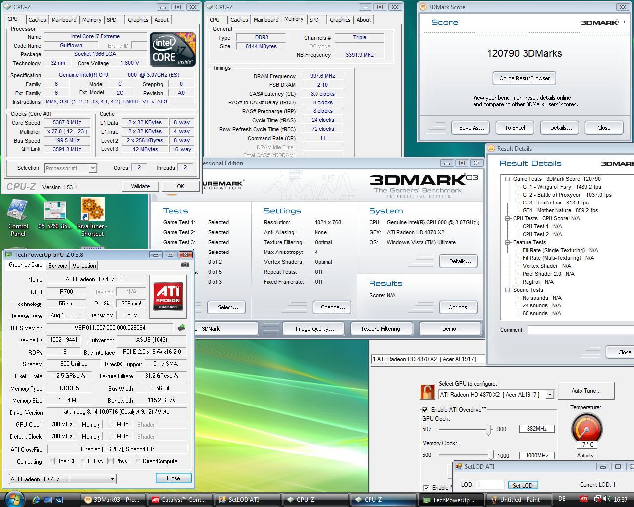Open the Processor #1 selection dropdown
The width and height of the screenshot is (634, 507).
click(x=70, y=168)
